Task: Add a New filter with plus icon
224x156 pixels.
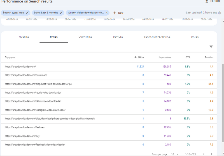Action: (115, 13)
